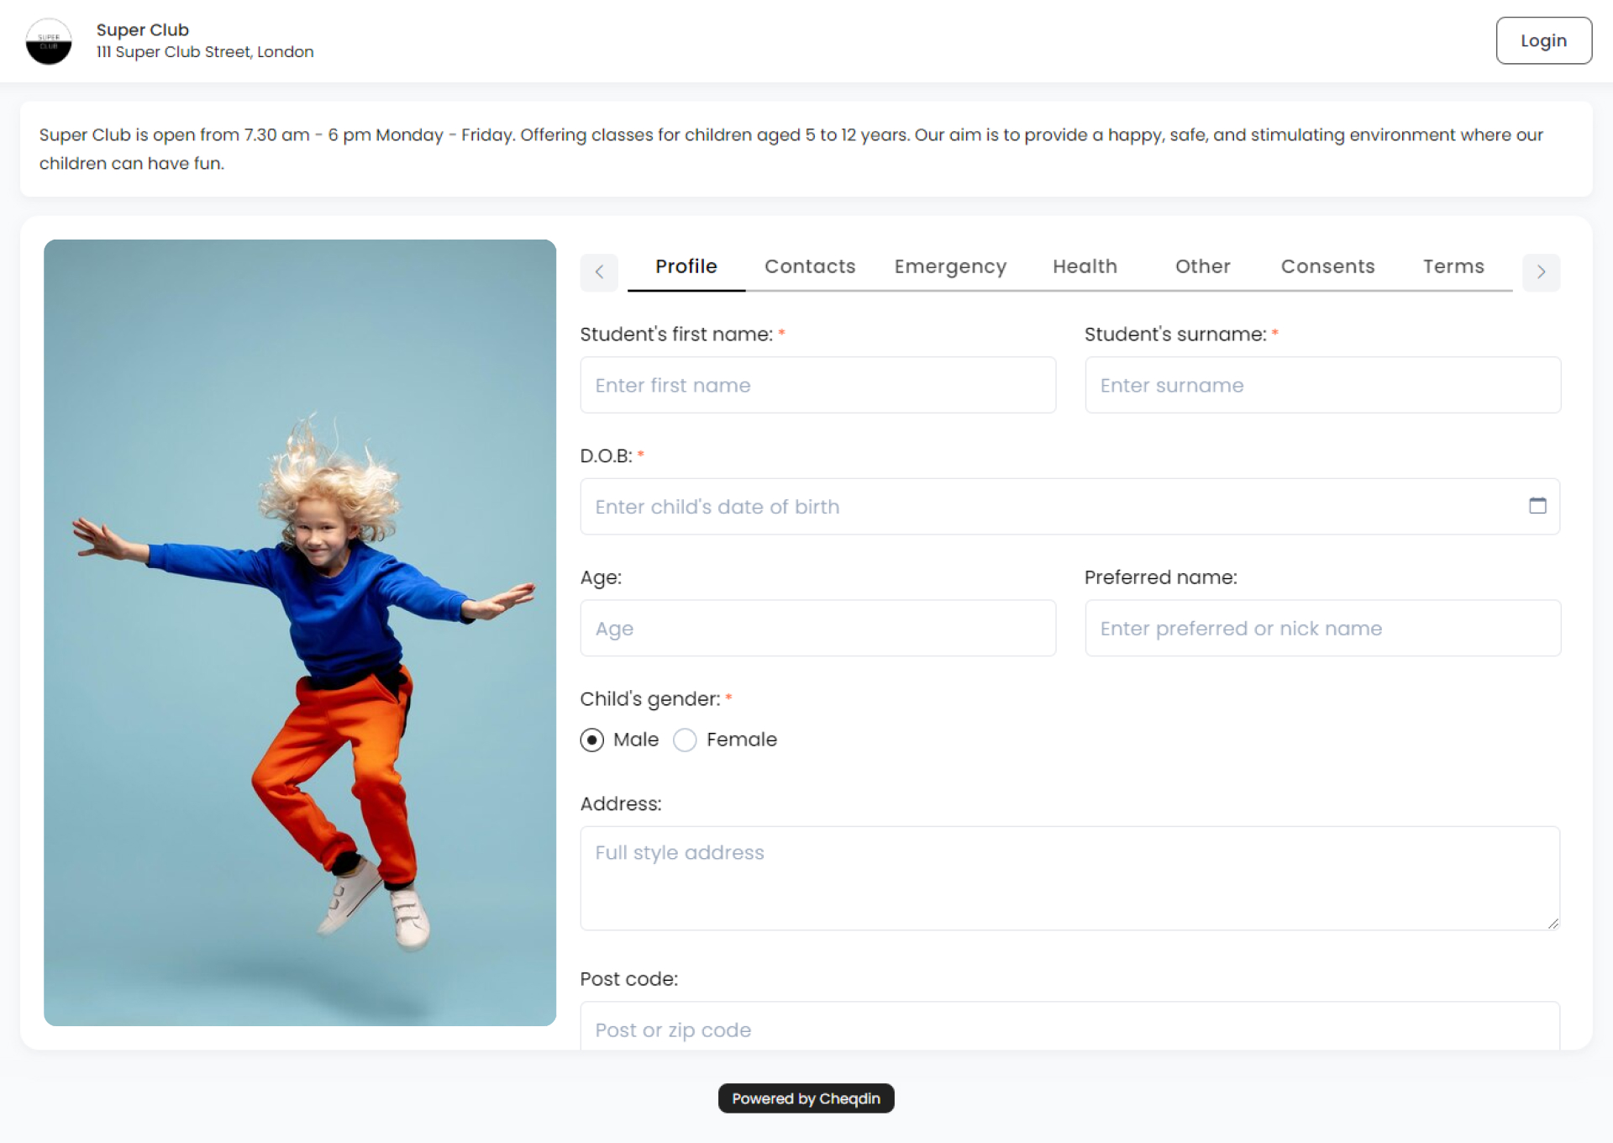The height and width of the screenshot is (1143, 1613).
Task: Click the Post or zip code field
Action: click(x=1069, y=1030)
